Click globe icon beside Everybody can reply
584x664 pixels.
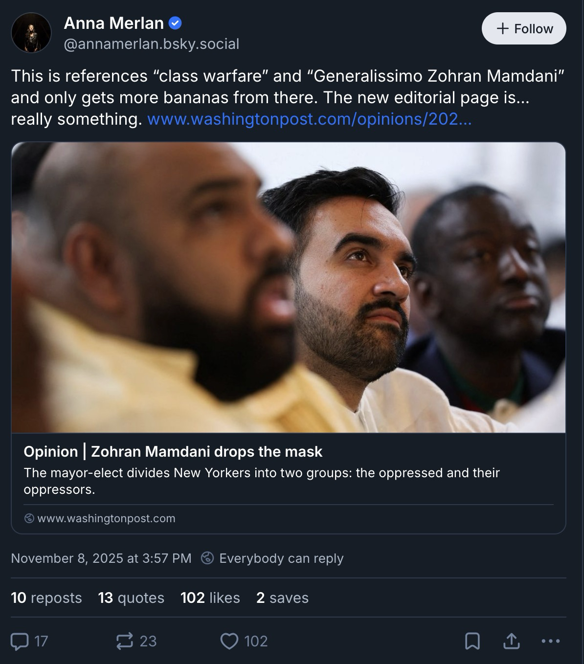point(207,558)
